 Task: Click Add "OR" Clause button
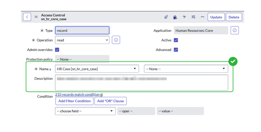(111, 101)
